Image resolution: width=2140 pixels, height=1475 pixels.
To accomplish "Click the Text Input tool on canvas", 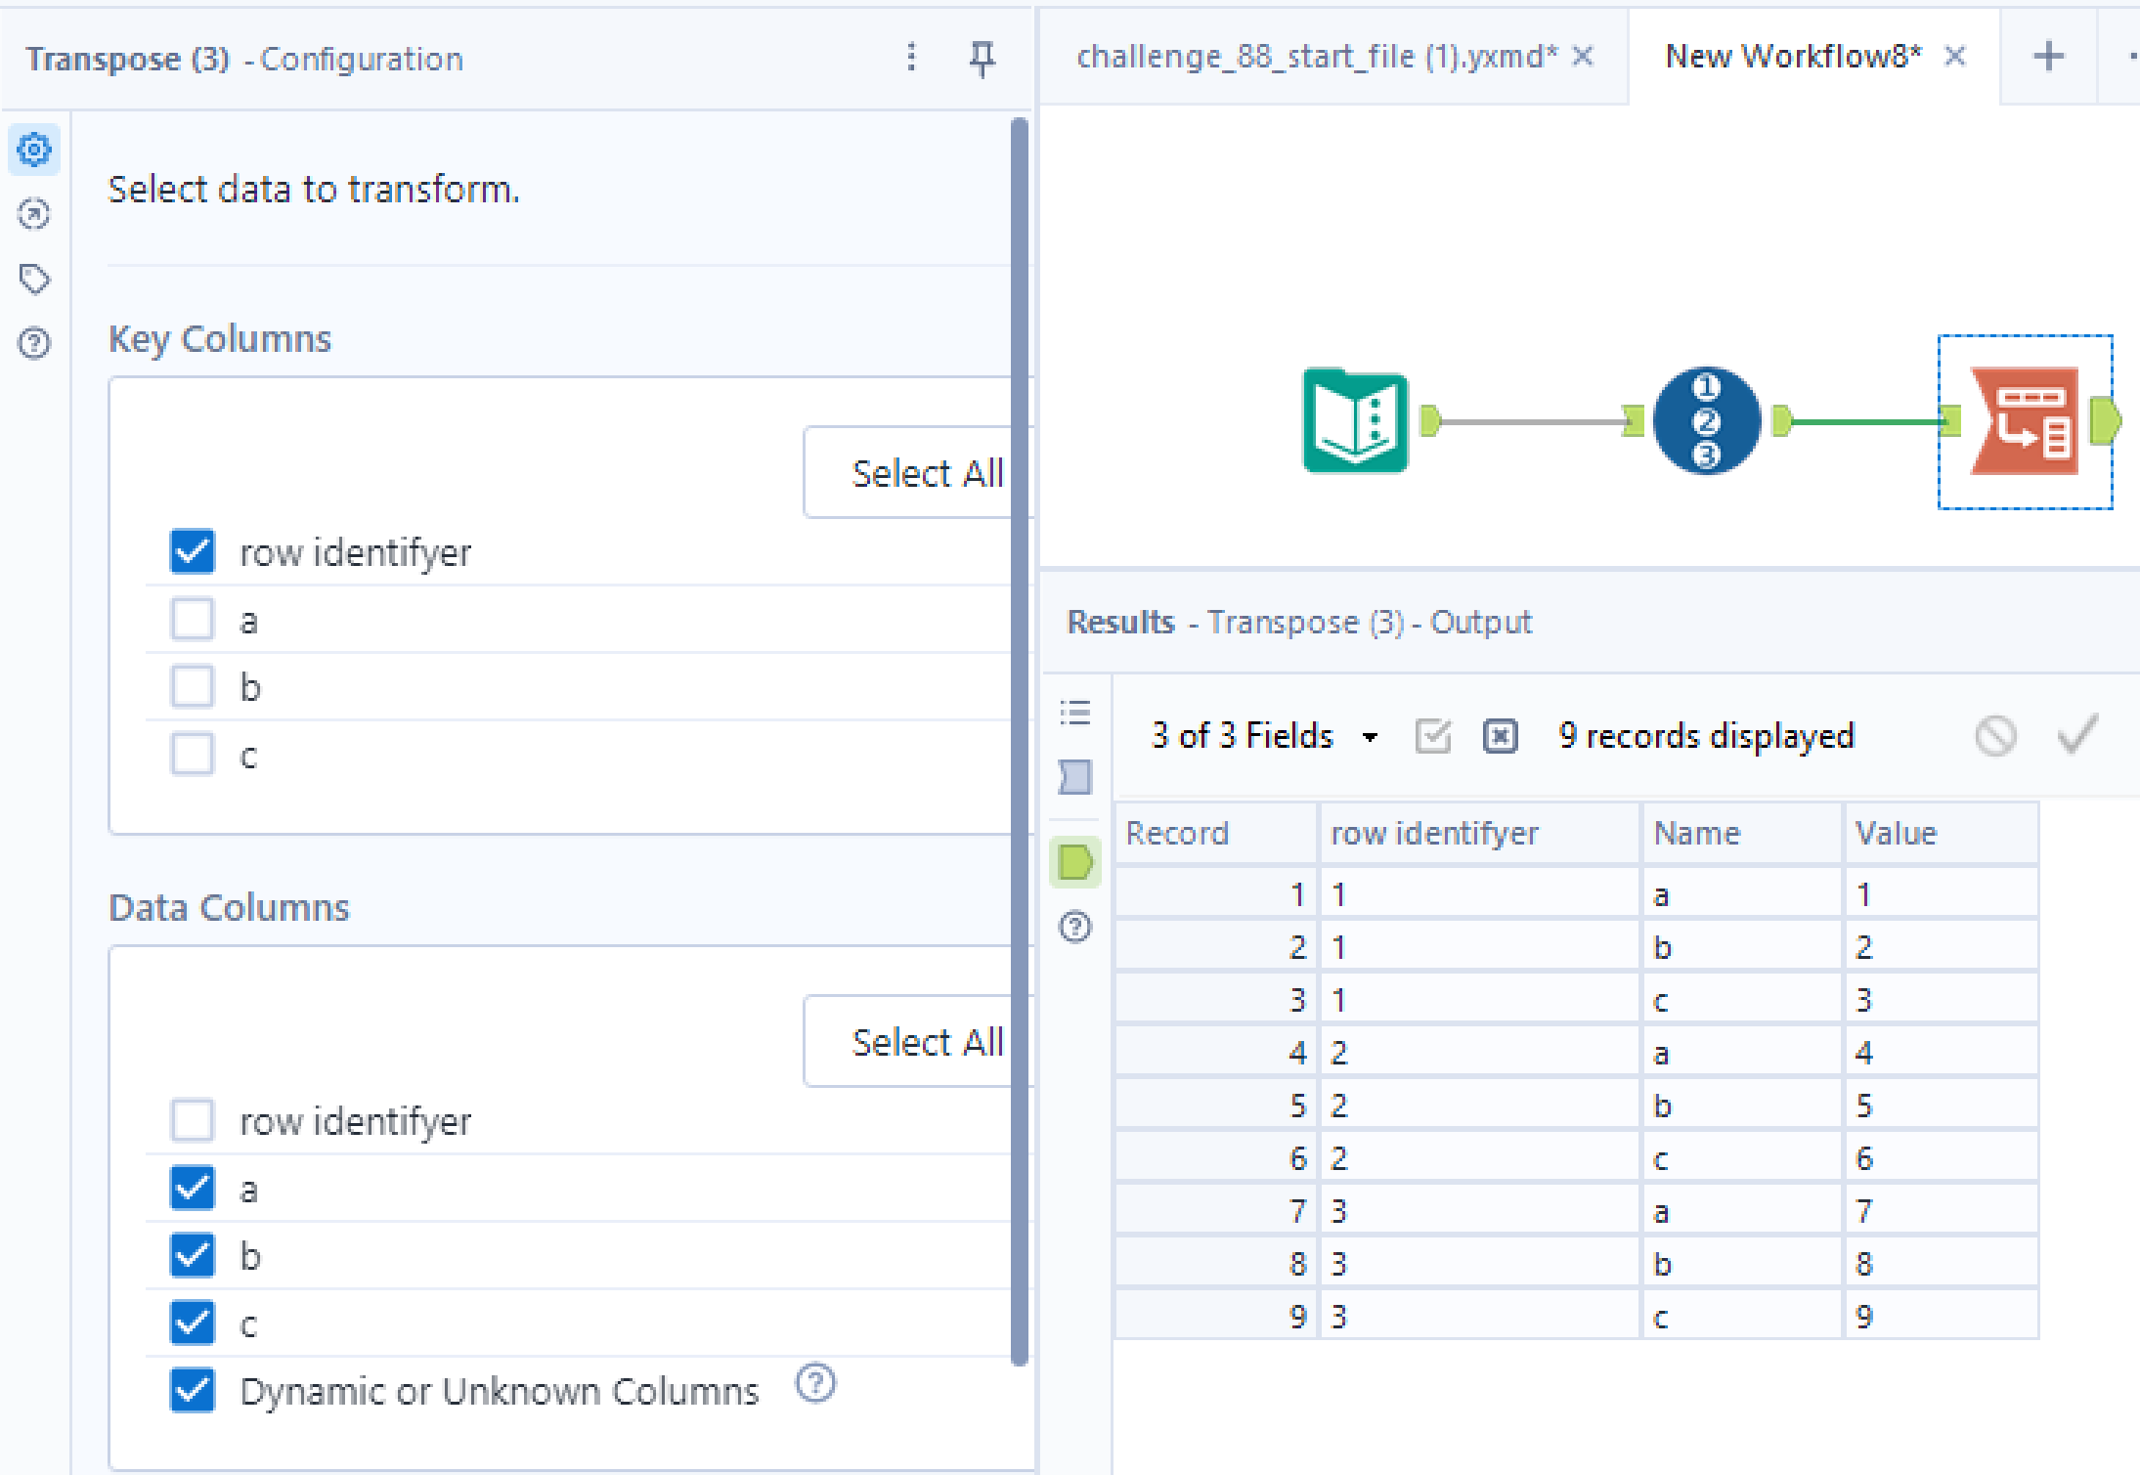I will 1355,421.
